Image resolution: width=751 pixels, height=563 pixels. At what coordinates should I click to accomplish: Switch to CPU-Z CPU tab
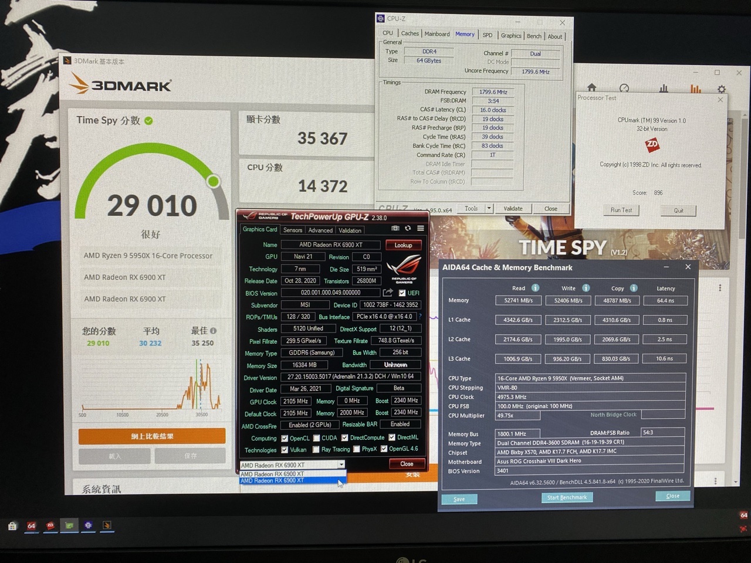point(388,33)
